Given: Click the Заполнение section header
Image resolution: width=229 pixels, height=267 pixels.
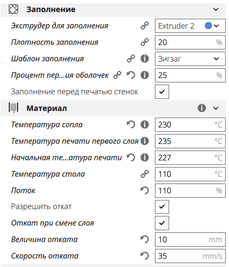Looking at the screenshot, I should (113, 9).
